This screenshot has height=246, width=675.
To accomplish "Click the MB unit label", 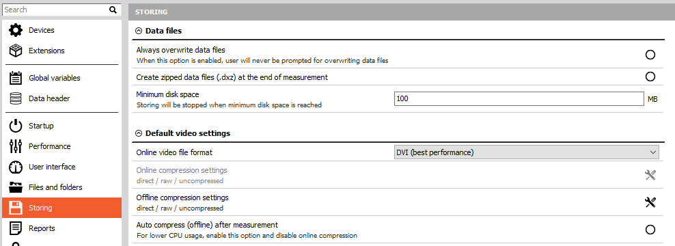I will (652, 99).
